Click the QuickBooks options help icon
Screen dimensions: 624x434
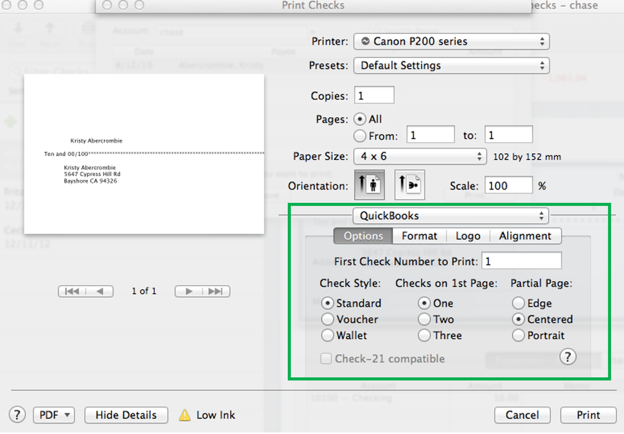point(568,357)
